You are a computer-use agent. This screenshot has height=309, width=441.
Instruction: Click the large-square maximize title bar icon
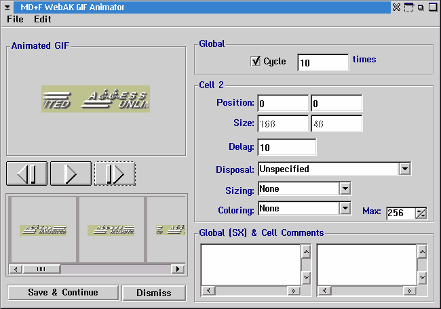[x=433, y=7]
